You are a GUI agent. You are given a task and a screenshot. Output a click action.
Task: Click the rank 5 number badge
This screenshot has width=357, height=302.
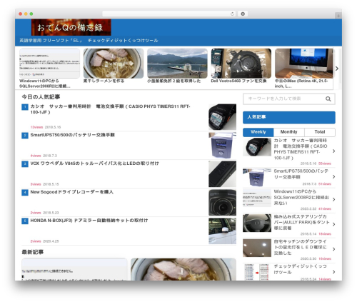pyautogui.click(x=25, y=221)
